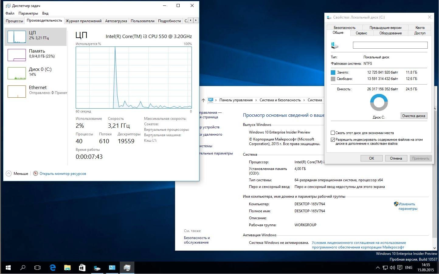Click the Изменить параметры link
Screen dimensions: 439x274
tap(408, 206)
